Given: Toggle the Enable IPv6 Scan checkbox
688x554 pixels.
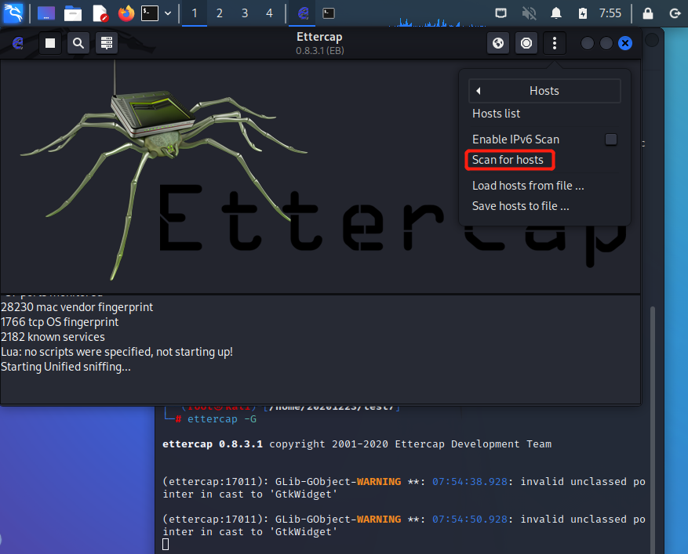Looking at the screenshot, I should (611, 139).
